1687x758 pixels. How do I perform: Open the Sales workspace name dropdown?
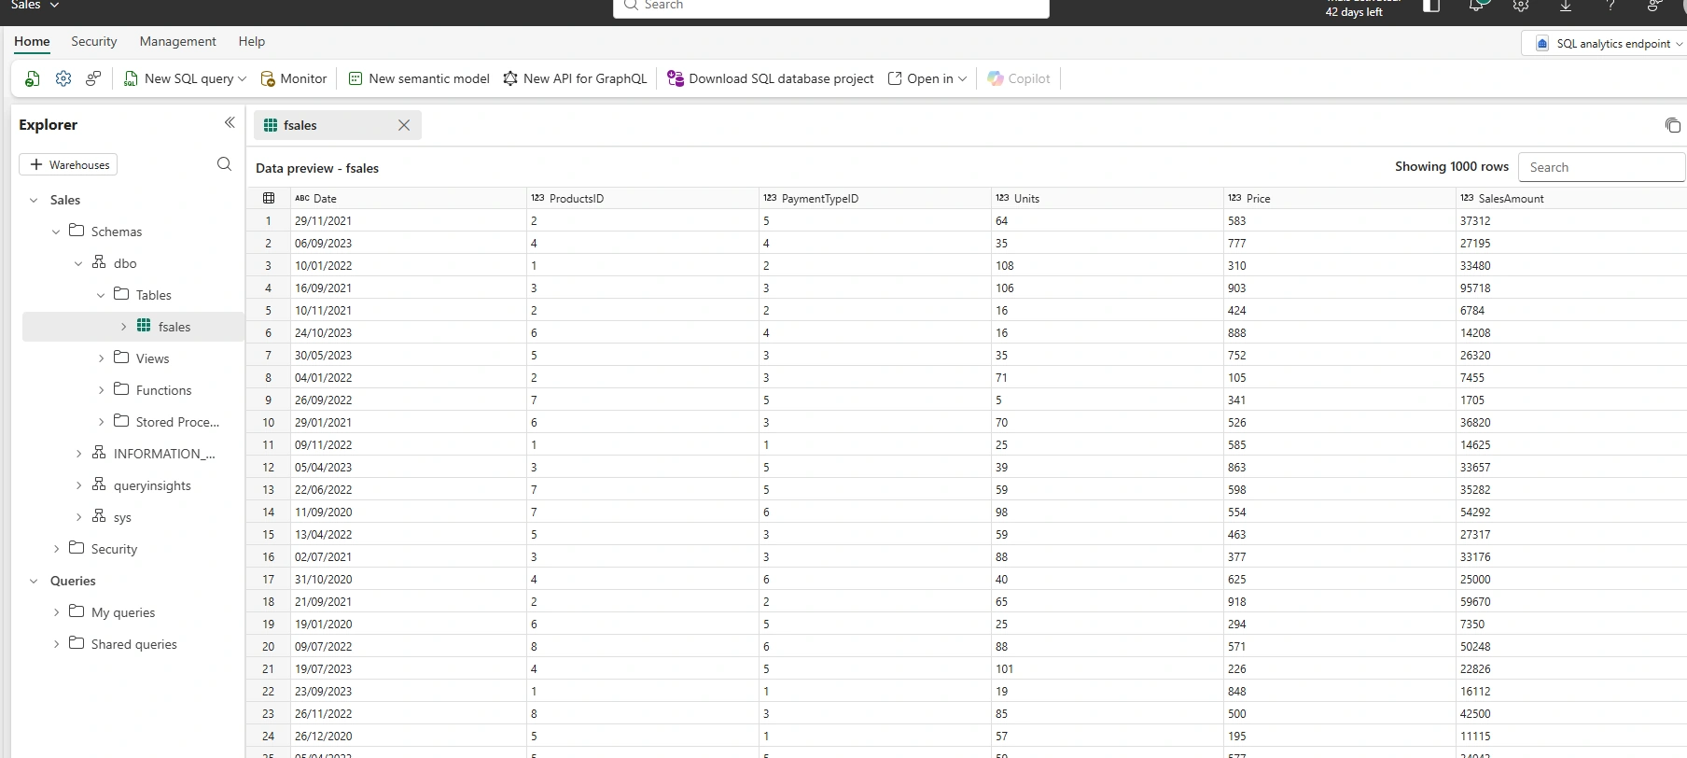[35, 5]
